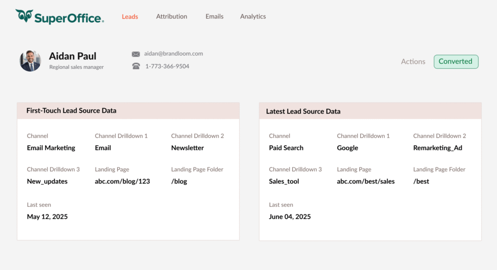Select the Email Marketing channel value
Screen dimensions: 497x270
point(51,148)
